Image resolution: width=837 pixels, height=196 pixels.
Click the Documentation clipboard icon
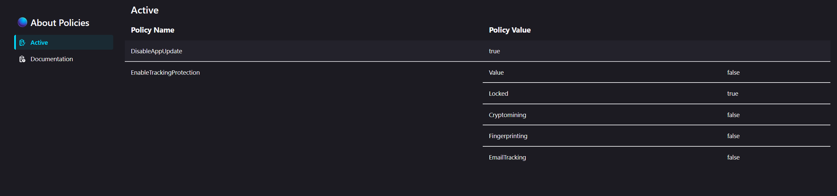tap(22, 59)
